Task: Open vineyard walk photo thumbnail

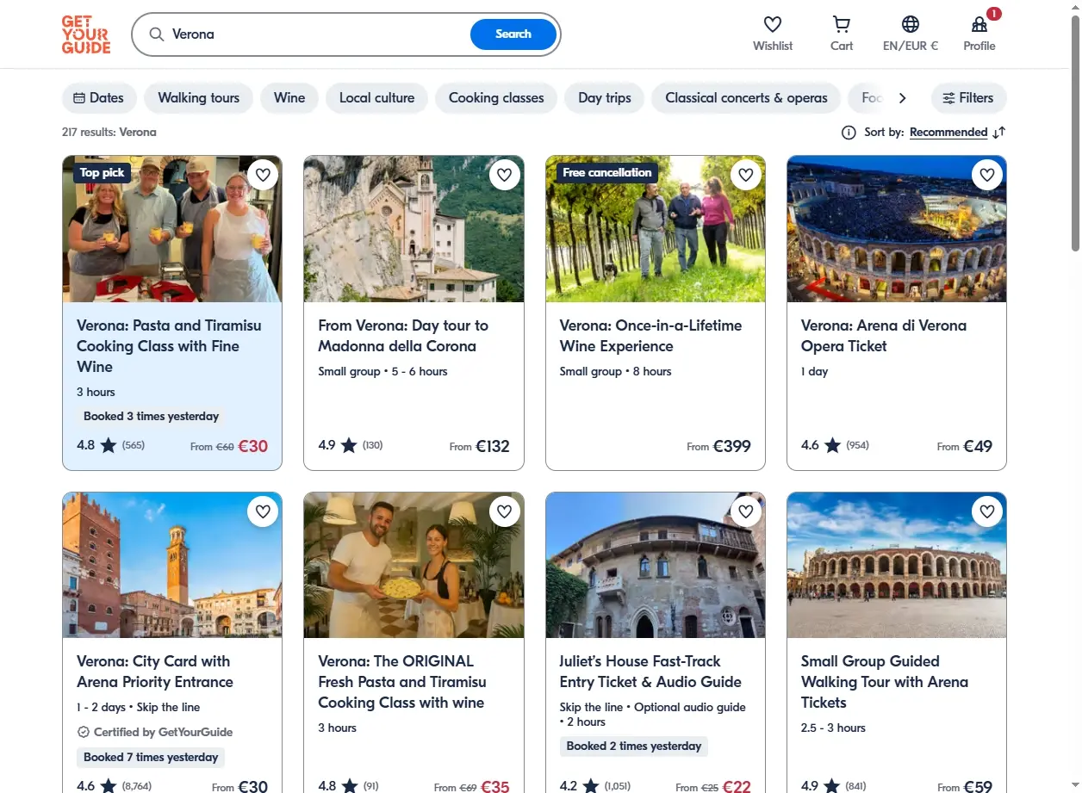Action: click(656, 229)
